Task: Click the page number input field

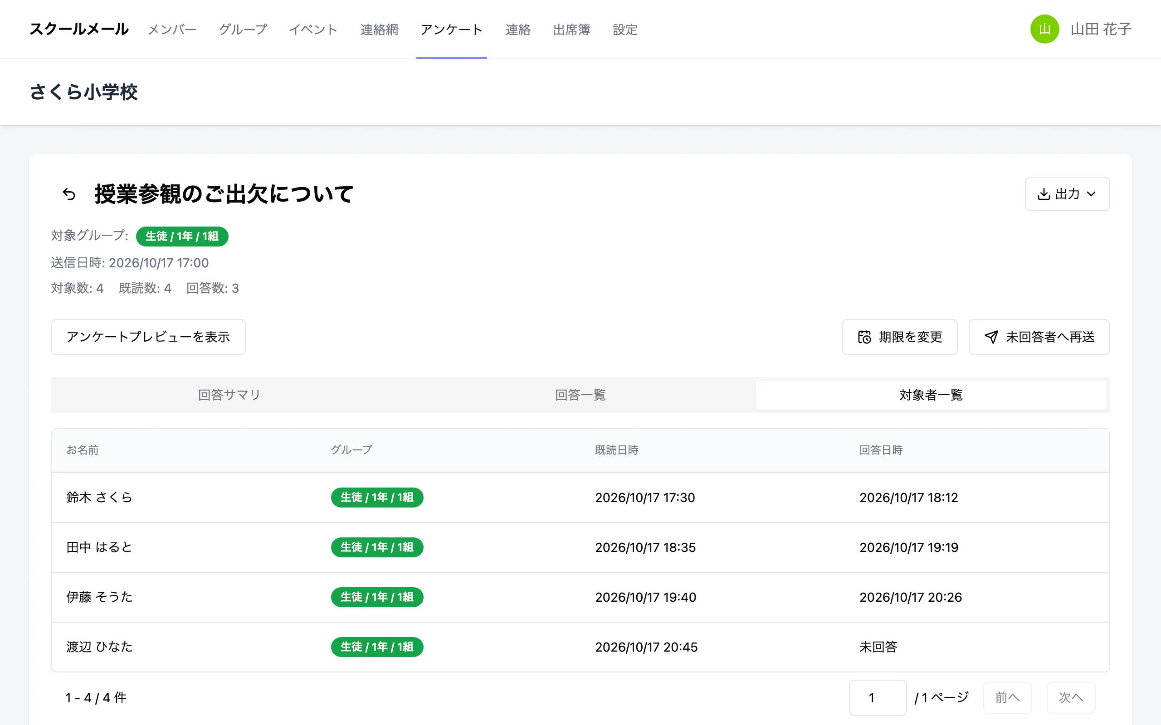Action: 878,698
